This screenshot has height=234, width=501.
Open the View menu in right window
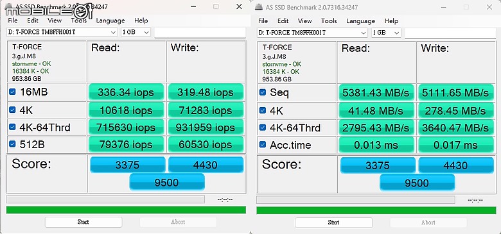(x=304, y=21)
